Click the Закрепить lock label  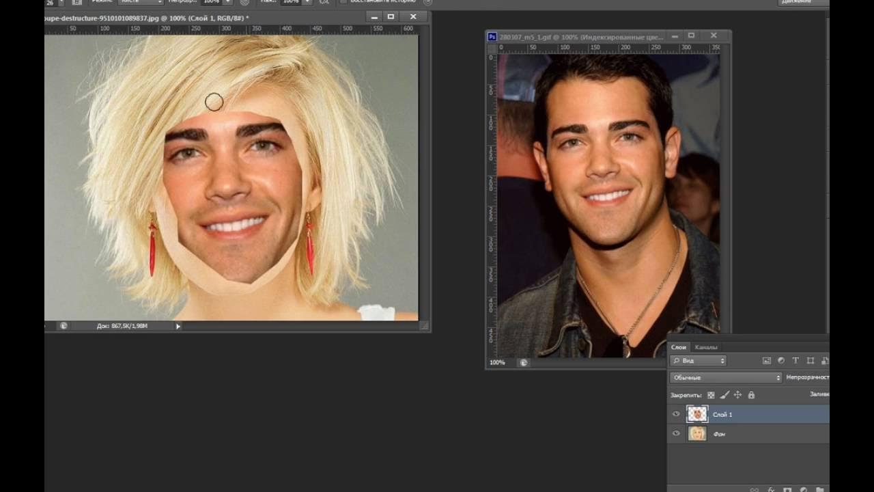coord(686,396)
